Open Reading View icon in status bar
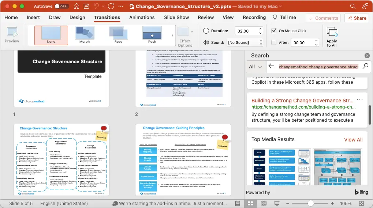 pos(264,204)
